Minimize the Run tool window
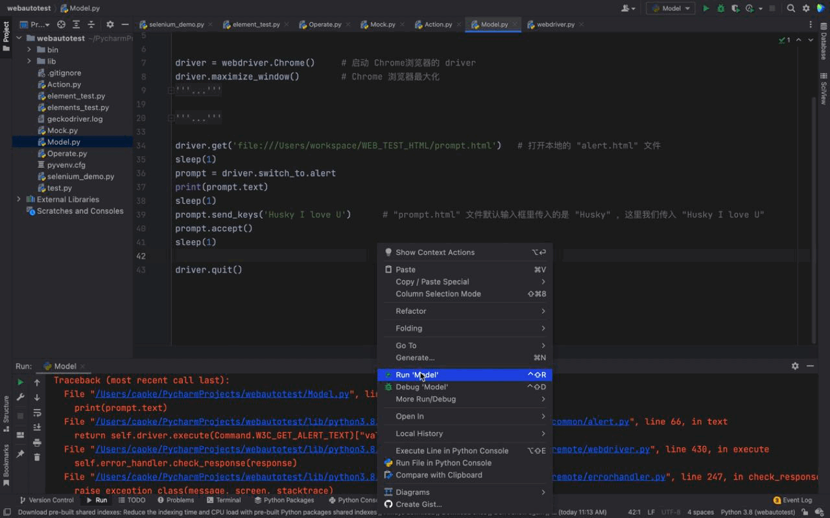830x518 pixels. pyautogui.click(x=810, y=366)
